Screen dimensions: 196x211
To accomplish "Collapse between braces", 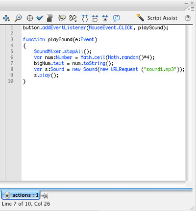I will coord(85,18).
